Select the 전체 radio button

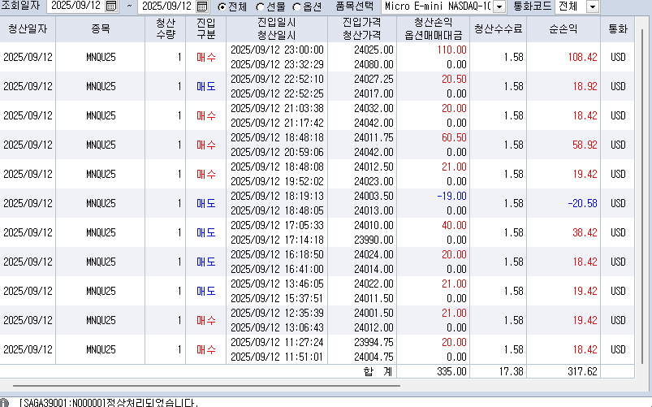(x=222, y=6)
